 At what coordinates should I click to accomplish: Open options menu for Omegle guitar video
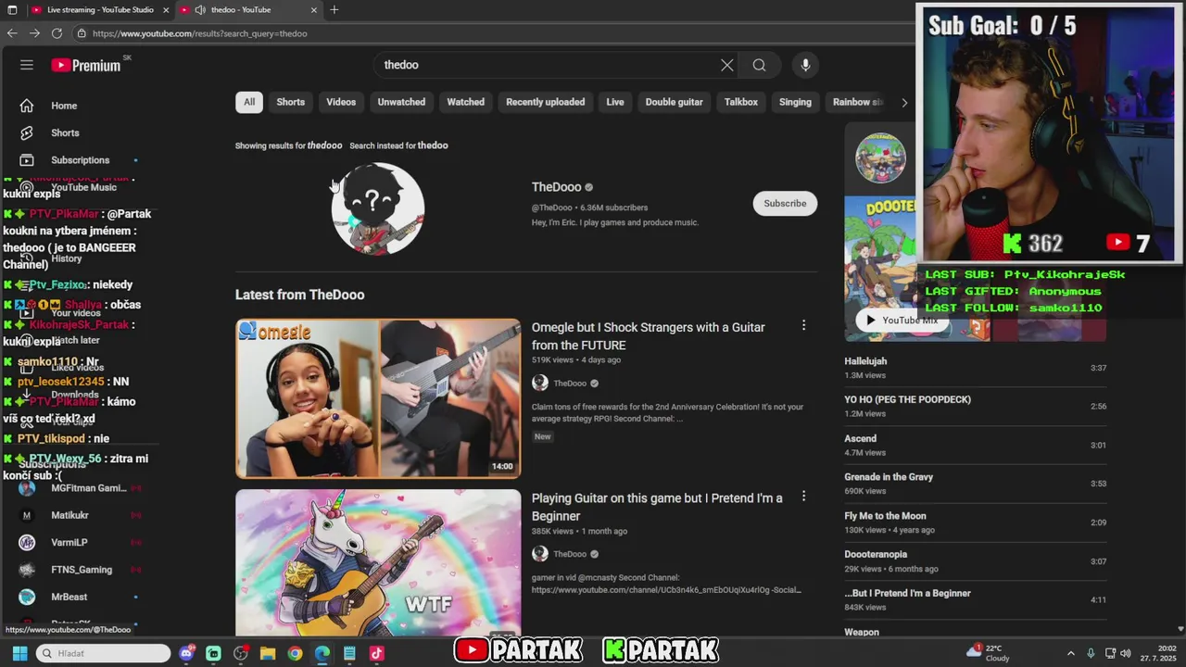[803, 325]
